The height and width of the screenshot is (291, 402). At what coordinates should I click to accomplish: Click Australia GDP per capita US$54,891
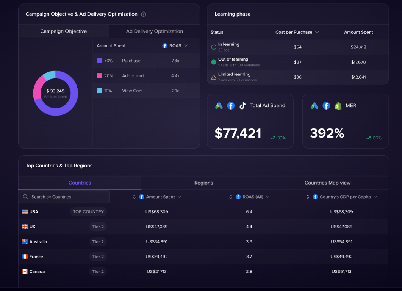(341, 241)
